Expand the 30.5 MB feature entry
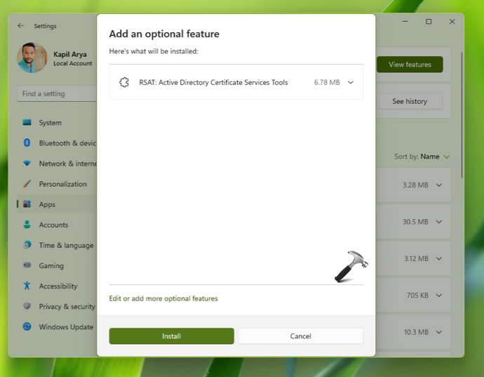This screenshot has width=484, height=377. coord(438,222)
